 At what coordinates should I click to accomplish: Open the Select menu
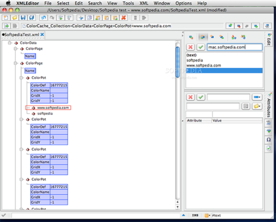point(63,3)
